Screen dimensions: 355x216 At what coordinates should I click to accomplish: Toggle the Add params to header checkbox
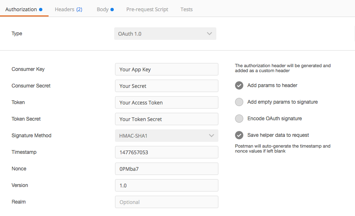coord(239,85)
